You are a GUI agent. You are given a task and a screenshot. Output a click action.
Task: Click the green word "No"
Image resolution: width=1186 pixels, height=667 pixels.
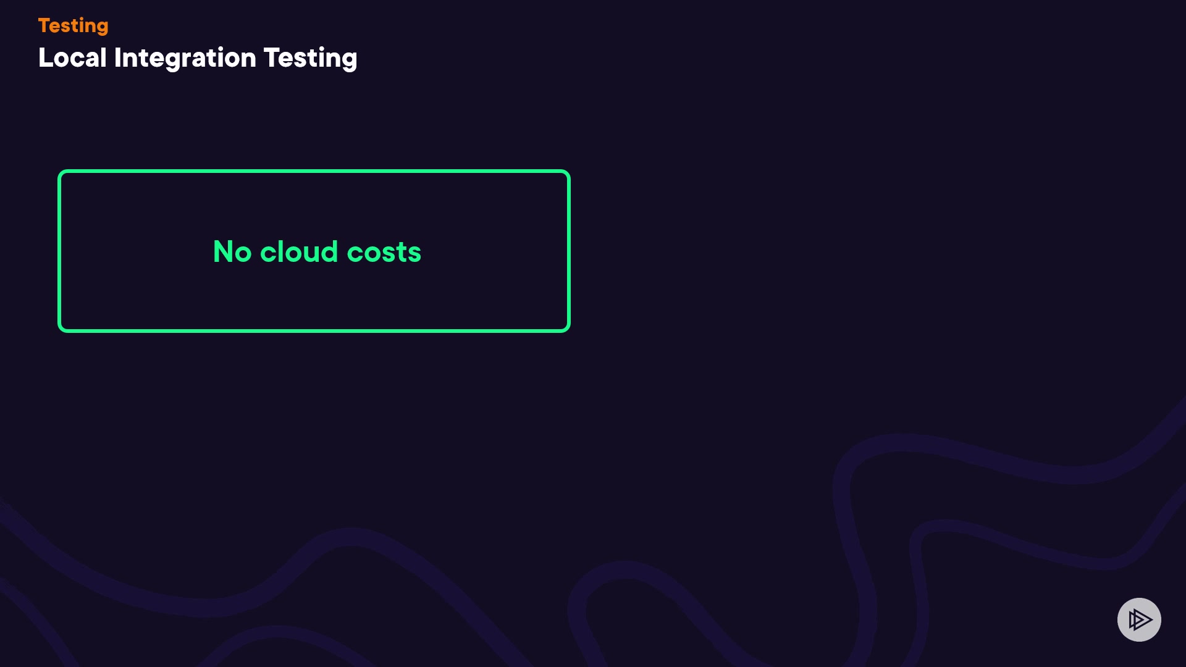point(232,252)
